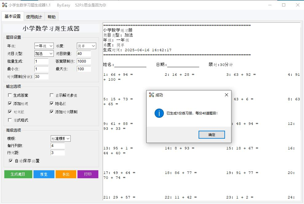Viewport: 304px width, 204px height.
Task: Toggle the 自动保存设置 checkbox
Action: [11, 161]
